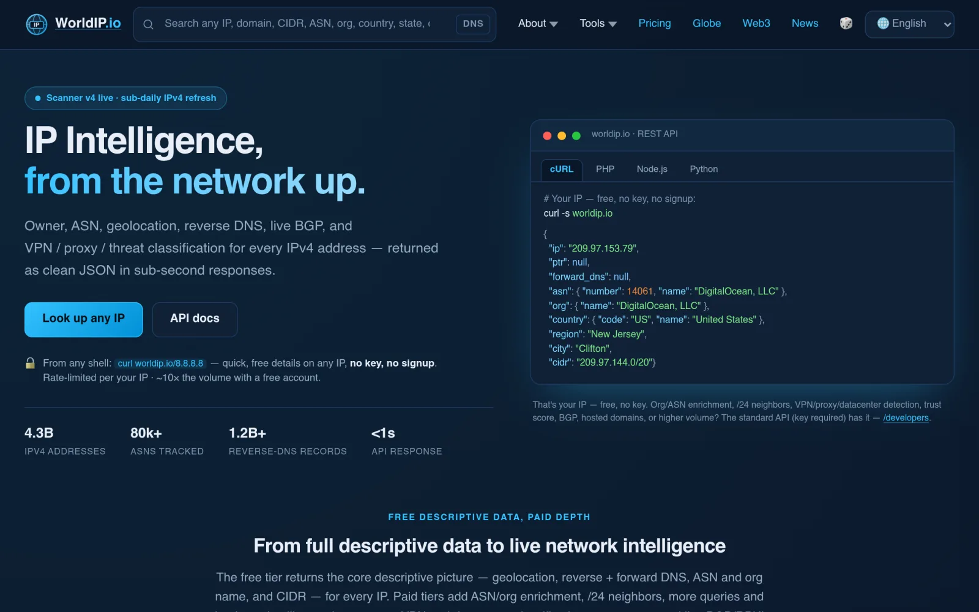Click the random dice icon in navbar
The width and height of the screenshot is (979, 612).
pyautogui.click(x=846, y=23)
